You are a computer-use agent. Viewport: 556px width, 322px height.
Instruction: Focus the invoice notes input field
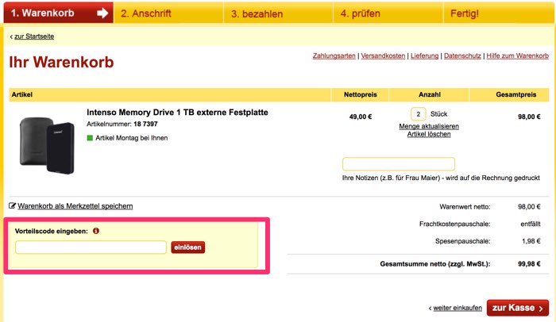coord(399,163)
